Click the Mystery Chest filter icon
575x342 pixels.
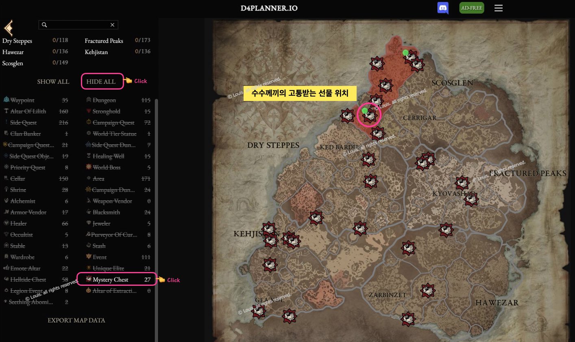click(x=89, y=279)
